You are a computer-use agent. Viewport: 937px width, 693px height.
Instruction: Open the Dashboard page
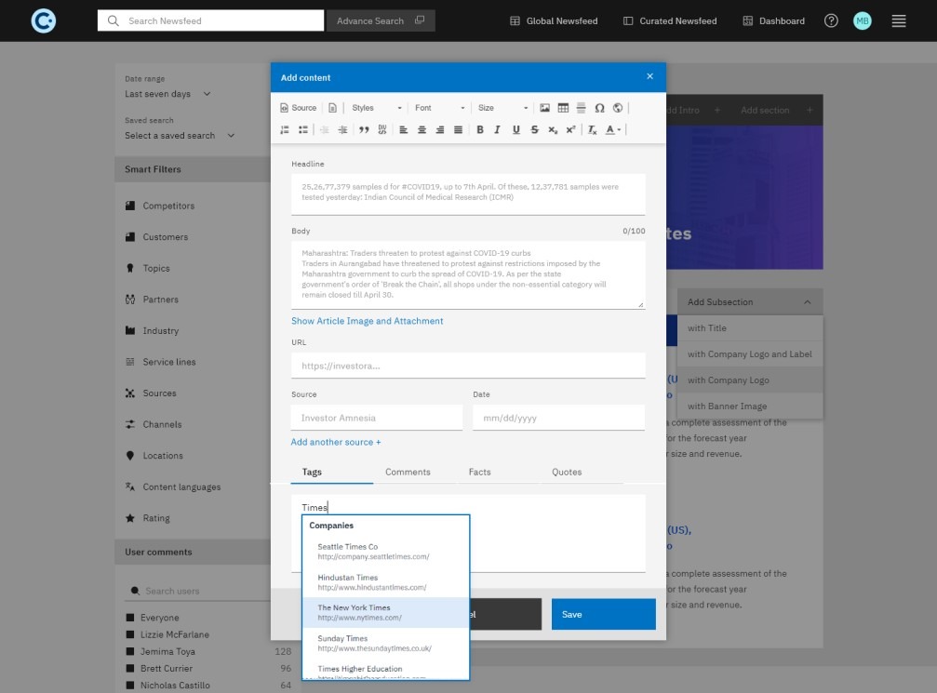pos(773,20)
